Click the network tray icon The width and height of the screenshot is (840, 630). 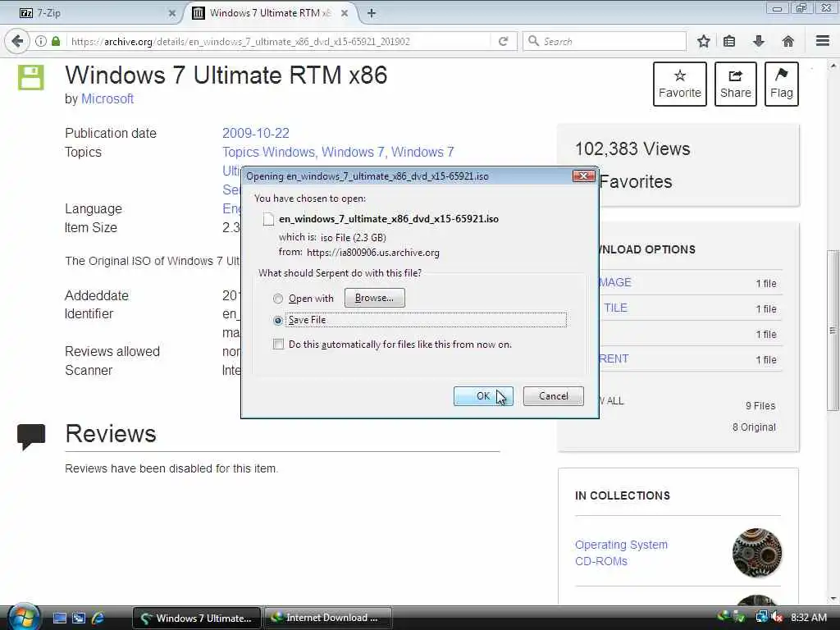pyautogui.click(x=760, y=617)
